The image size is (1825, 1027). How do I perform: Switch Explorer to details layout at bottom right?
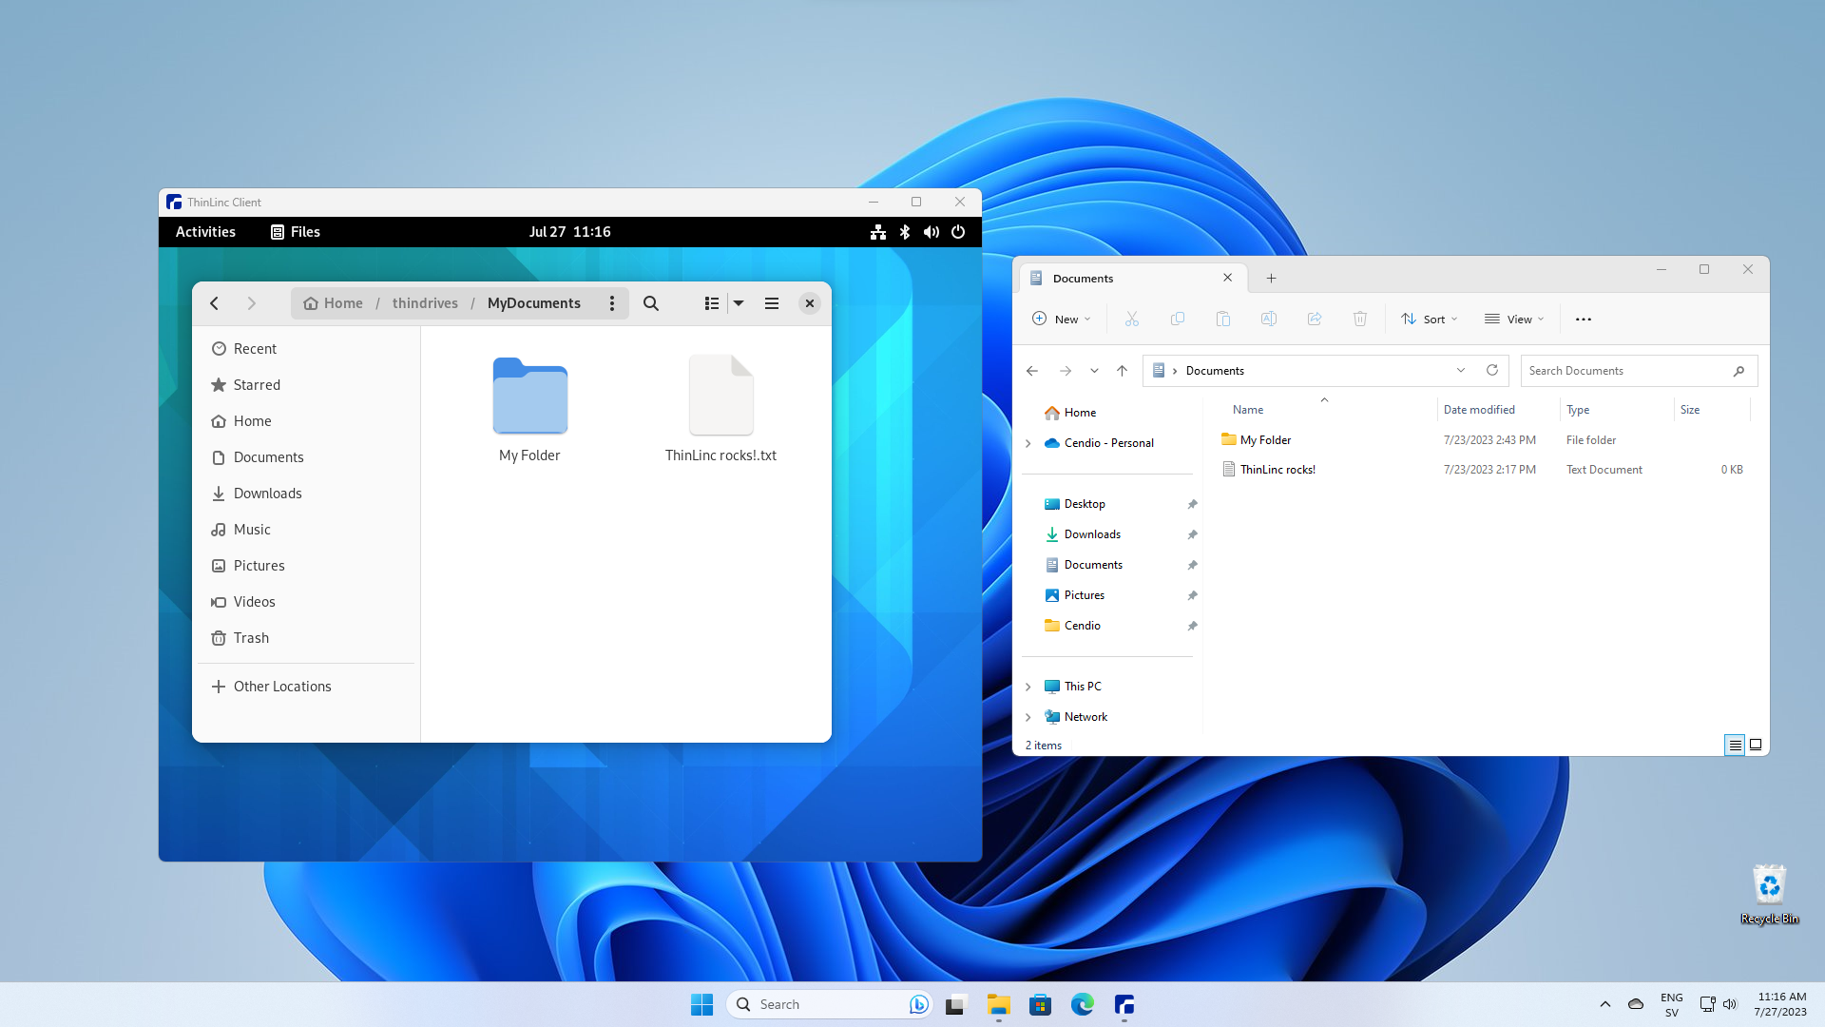(1736, 745)
